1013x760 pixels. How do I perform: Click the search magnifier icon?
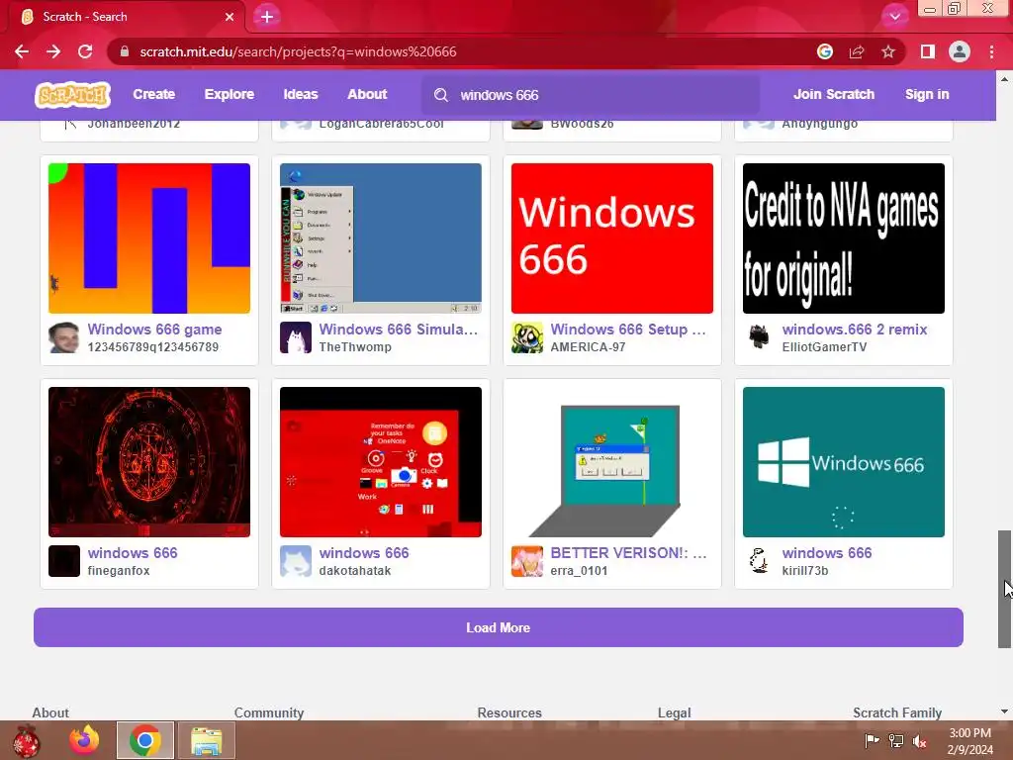tap(441, 95)
